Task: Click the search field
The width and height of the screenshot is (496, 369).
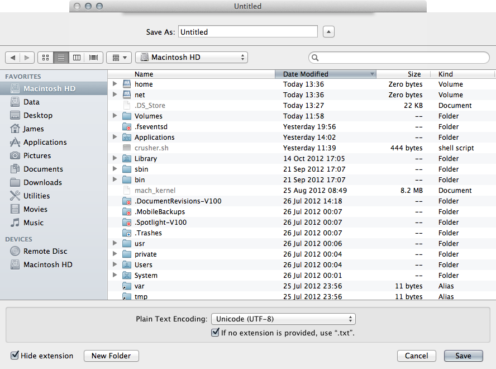Action: point(399,58)
